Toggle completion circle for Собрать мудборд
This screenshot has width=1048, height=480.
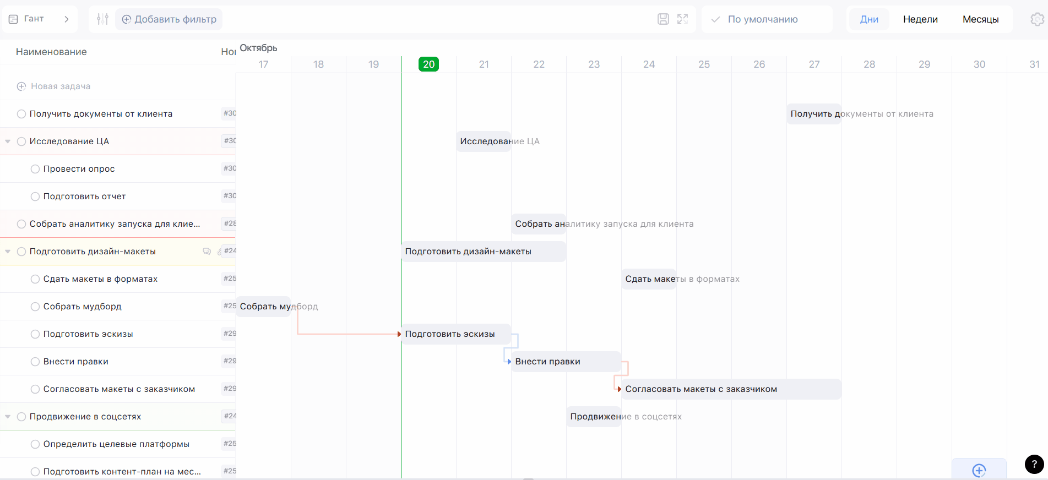tap(35, 307)
